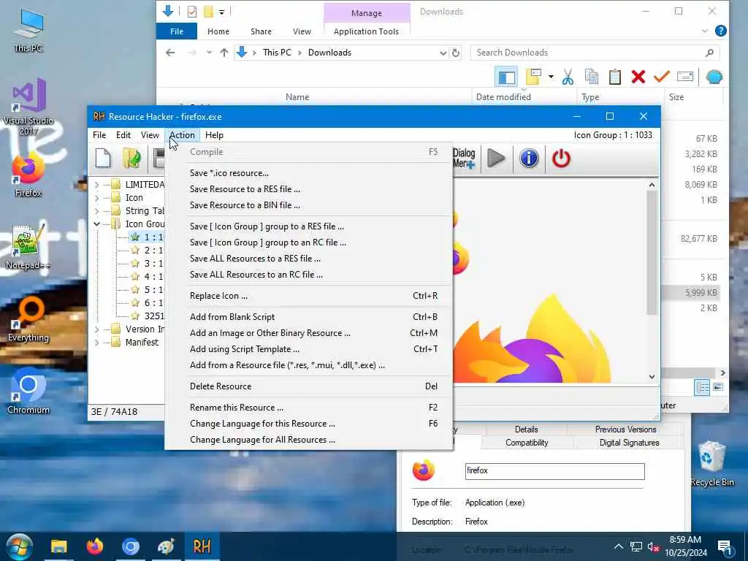This screenshot has width=748, height=561.
Task: Sort Downloads by Date modified column
Action: tap(524, 97)
